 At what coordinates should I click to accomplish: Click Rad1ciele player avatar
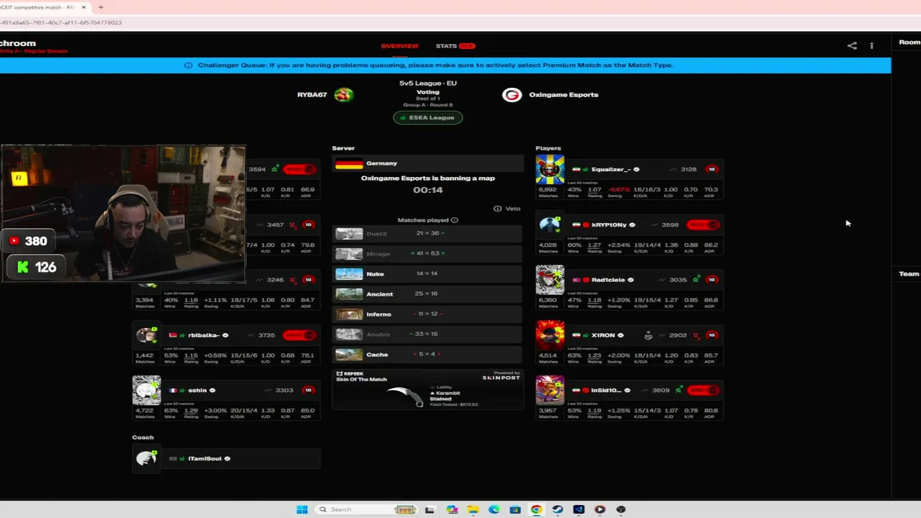pyautogui.click(x=550, y=280)
